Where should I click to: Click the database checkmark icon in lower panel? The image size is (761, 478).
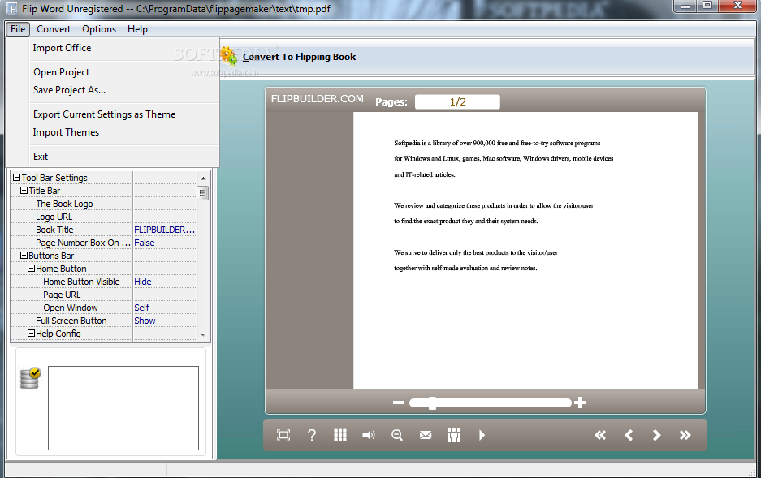(30, 379)
